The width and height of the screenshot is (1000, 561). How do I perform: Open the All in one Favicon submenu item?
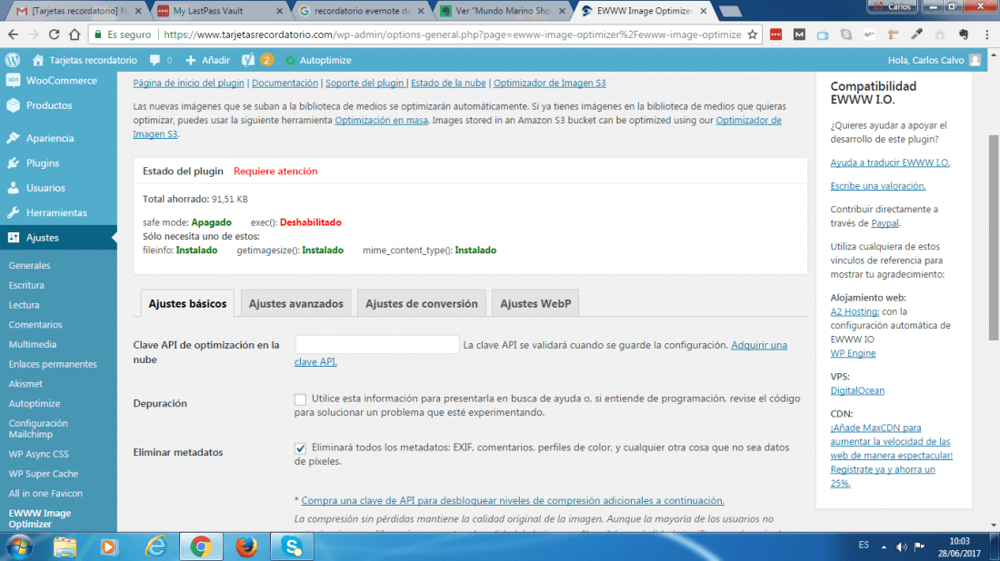coord(45,494)
